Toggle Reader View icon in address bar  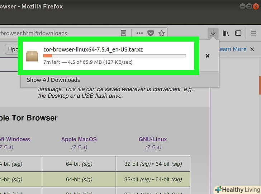123,33
